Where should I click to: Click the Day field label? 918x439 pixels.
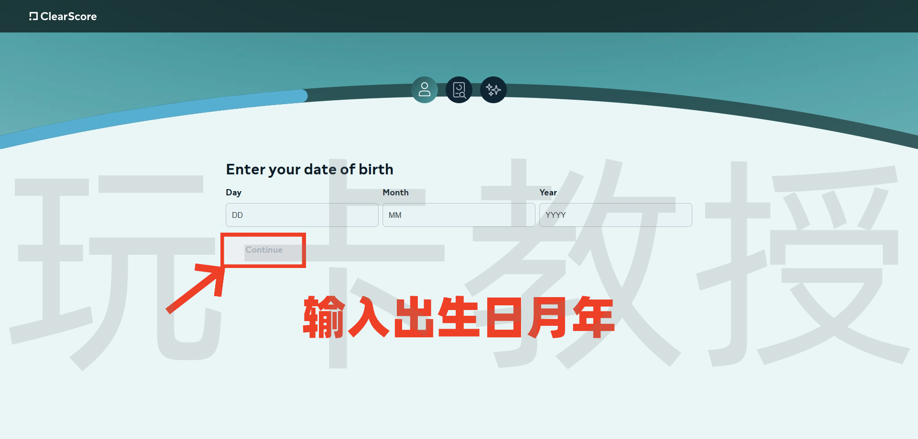(x=233, y=193)
